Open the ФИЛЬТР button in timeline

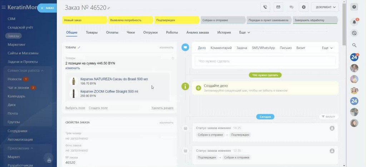(328, 116)
